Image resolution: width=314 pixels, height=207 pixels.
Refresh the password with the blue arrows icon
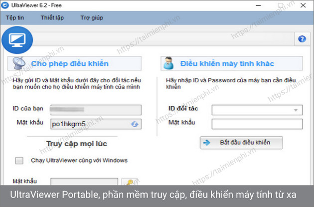[134, 124]
